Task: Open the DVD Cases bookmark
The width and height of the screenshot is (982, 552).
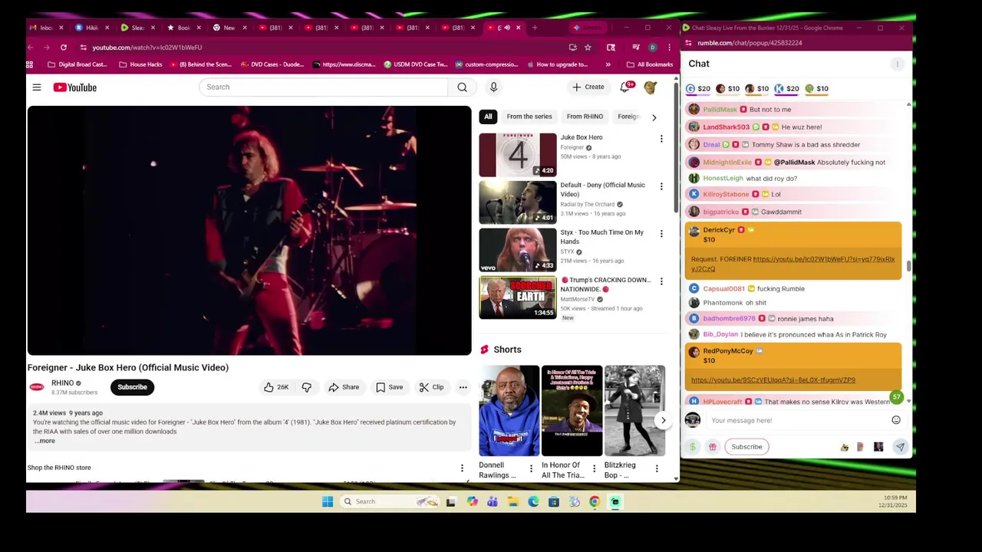Action: coord(271,64)
